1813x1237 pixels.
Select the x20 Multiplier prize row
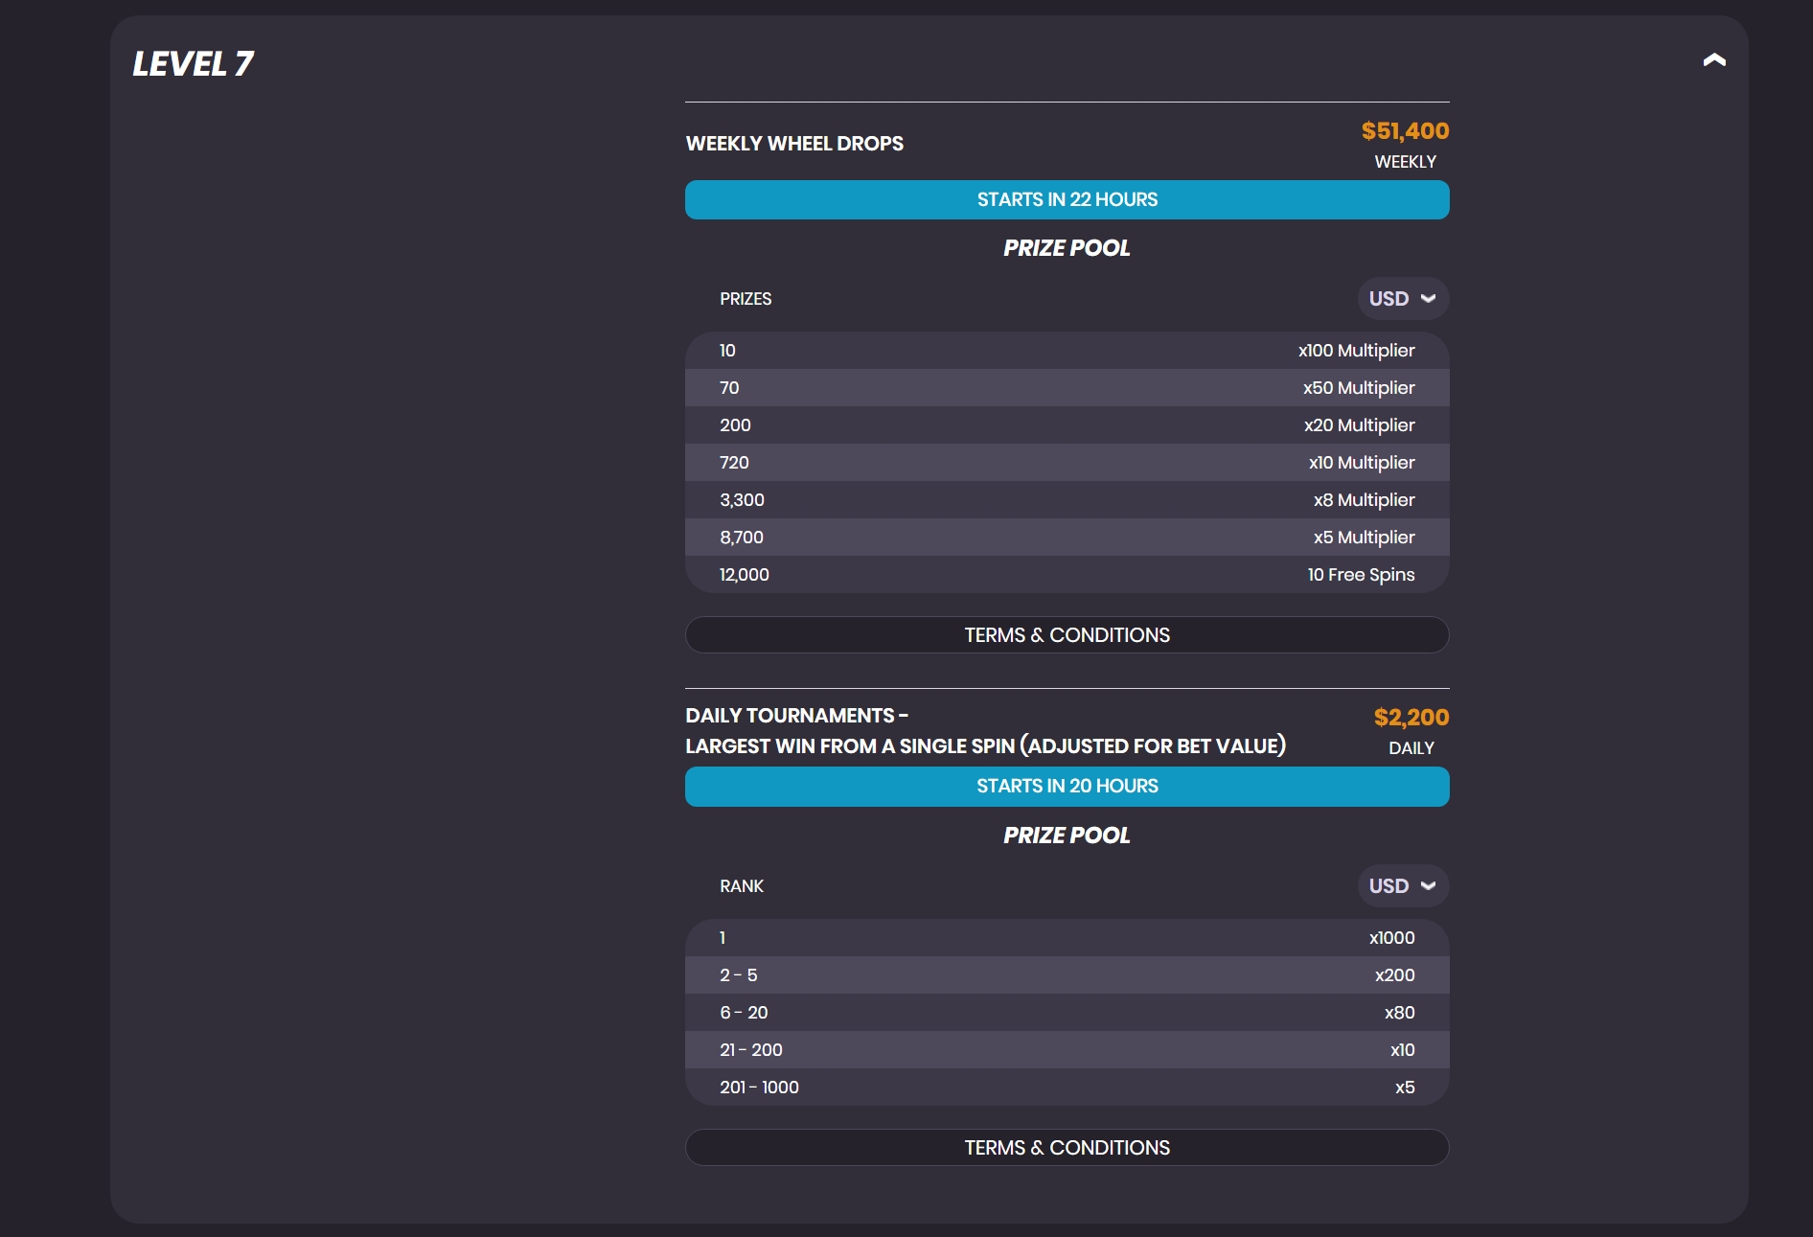coord(1067,425)
